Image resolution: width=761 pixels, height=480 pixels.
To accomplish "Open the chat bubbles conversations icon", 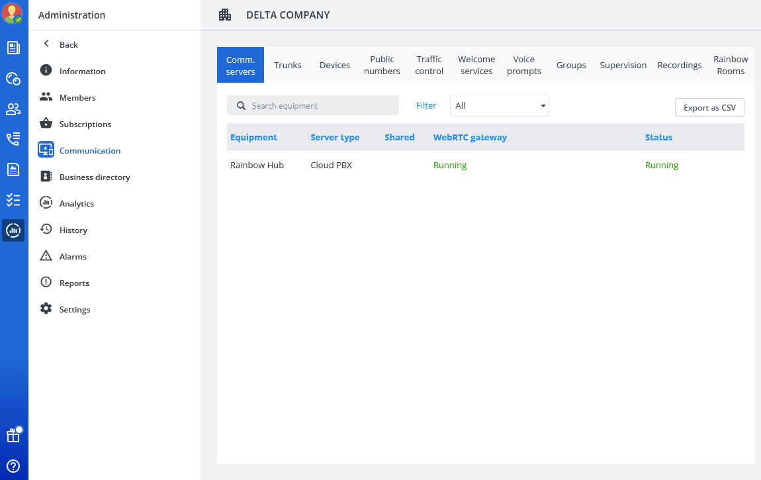I will (13, 79).
